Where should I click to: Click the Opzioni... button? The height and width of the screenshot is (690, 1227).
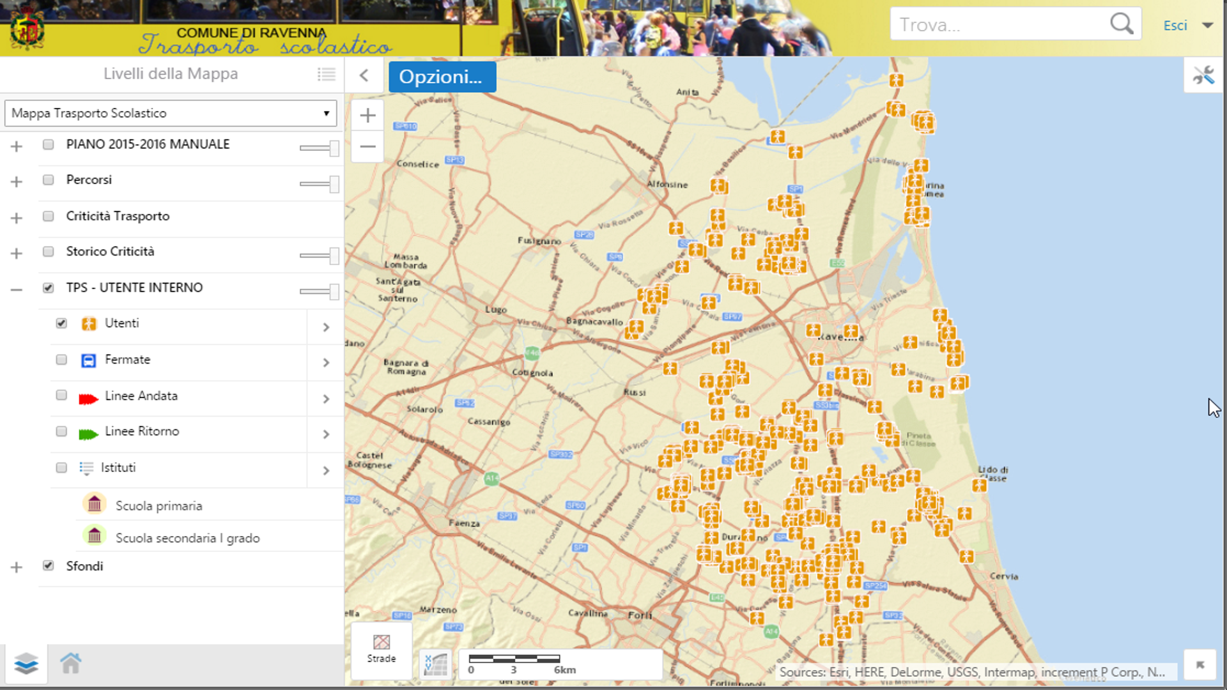tap(442, 77)
